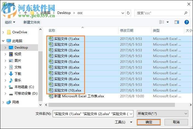This screenshot has height=129, width=193.
Task: Expand the 网络 tree node
Action: (3, 102)
